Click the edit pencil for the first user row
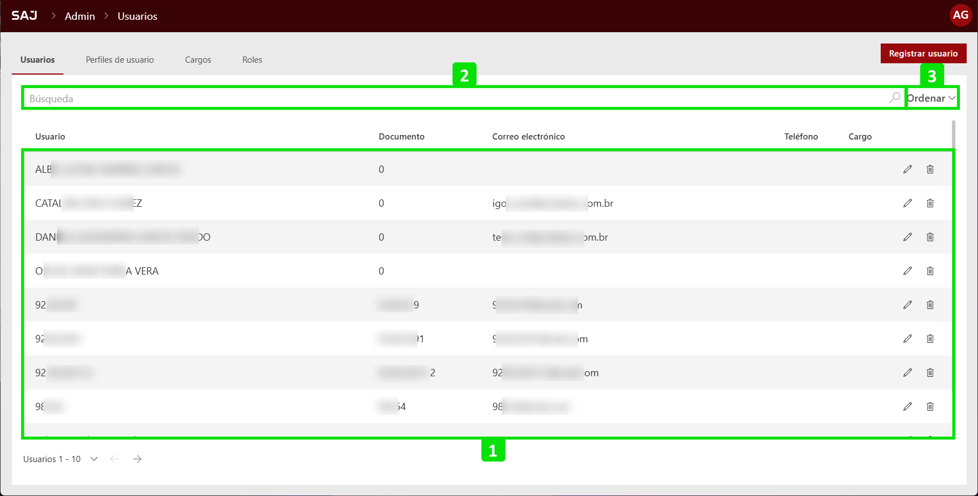Viewport: 978px width, 496px height. pyautogui.click(x=907, y=169)
